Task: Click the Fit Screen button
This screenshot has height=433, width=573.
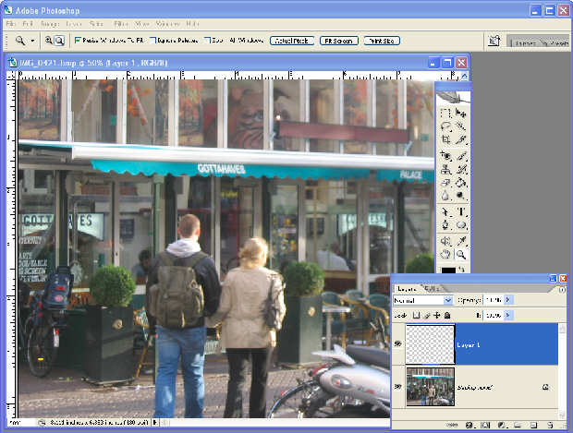Action: (339, 41)
